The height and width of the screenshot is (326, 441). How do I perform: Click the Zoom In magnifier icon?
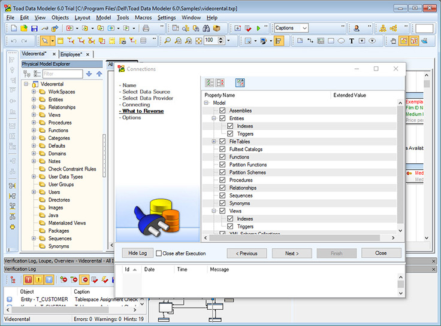[x=188, y=41]
